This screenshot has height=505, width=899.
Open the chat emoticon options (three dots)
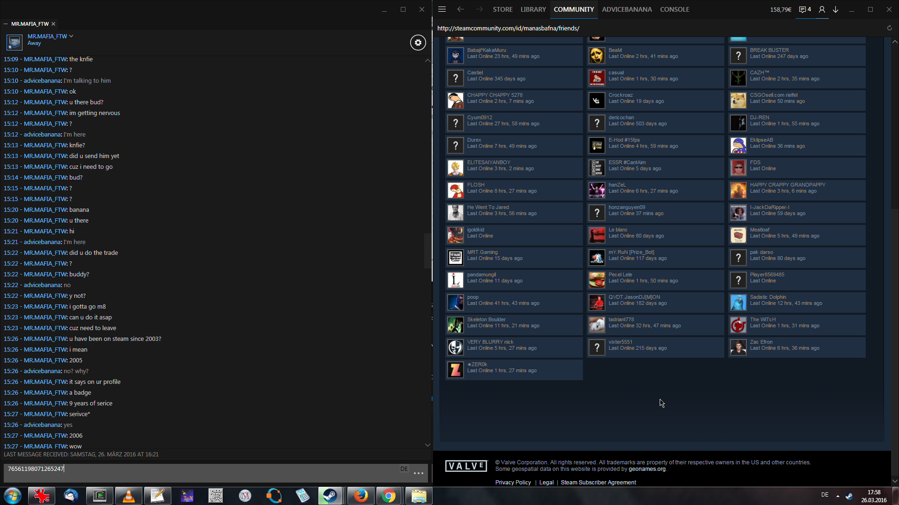[418, 473]
